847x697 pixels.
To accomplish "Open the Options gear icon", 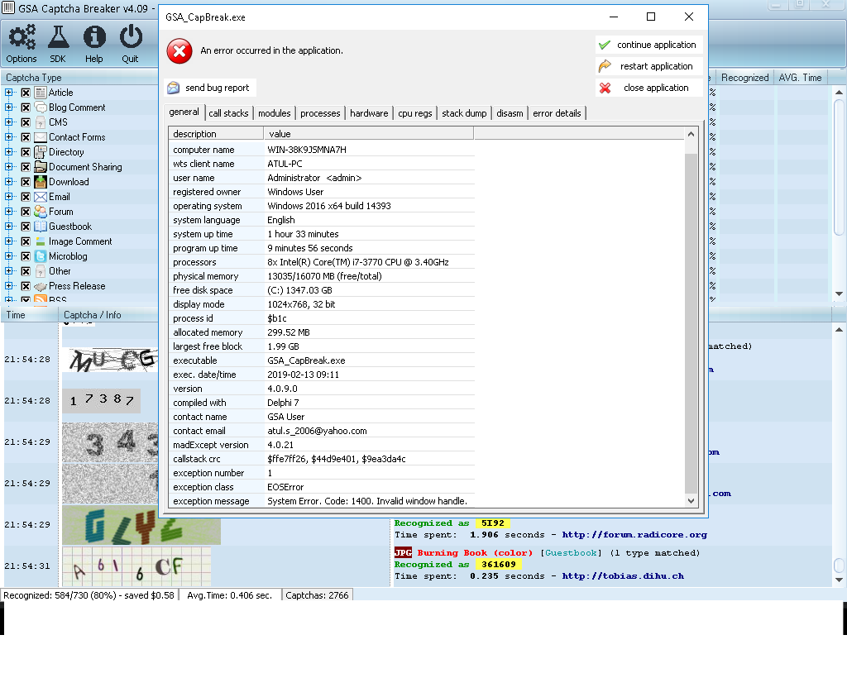I will pos(22,36).
